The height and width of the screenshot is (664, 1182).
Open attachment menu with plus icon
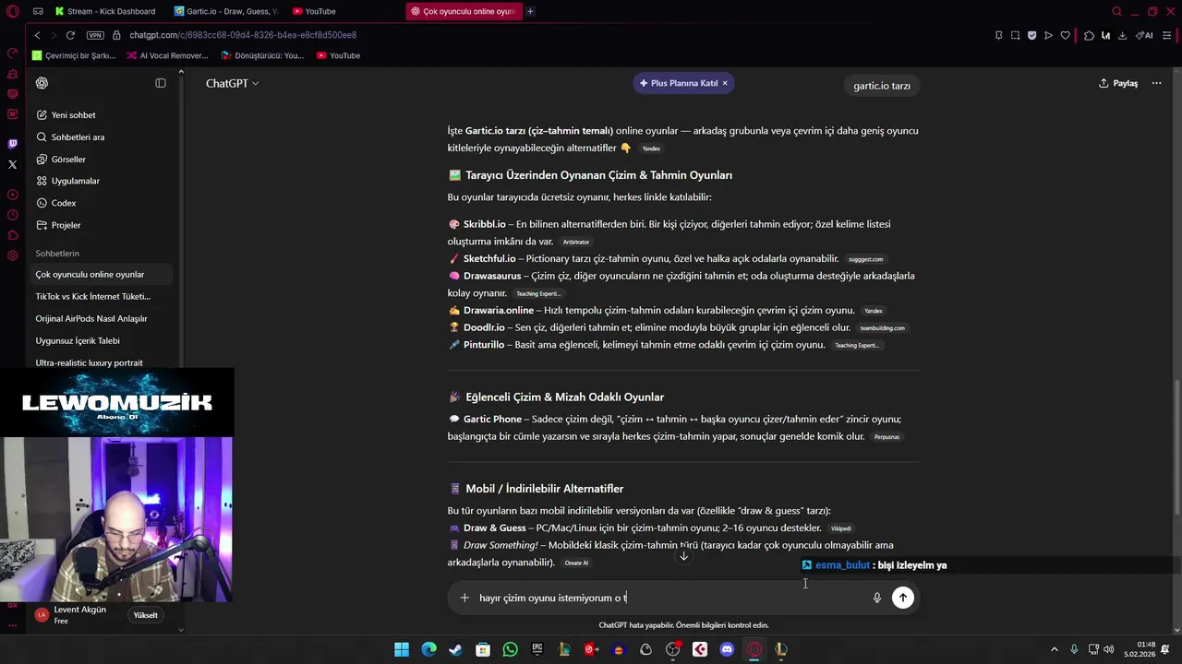(x=464, y=598)
